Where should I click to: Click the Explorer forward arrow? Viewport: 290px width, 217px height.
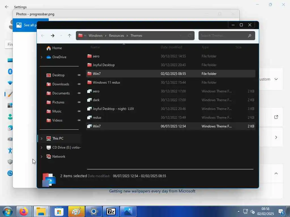click(53, 36)
